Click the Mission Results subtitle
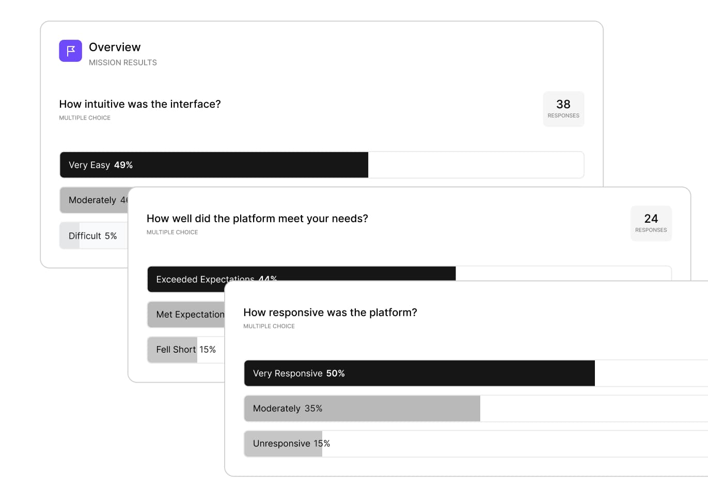 [x=123, y=62]
